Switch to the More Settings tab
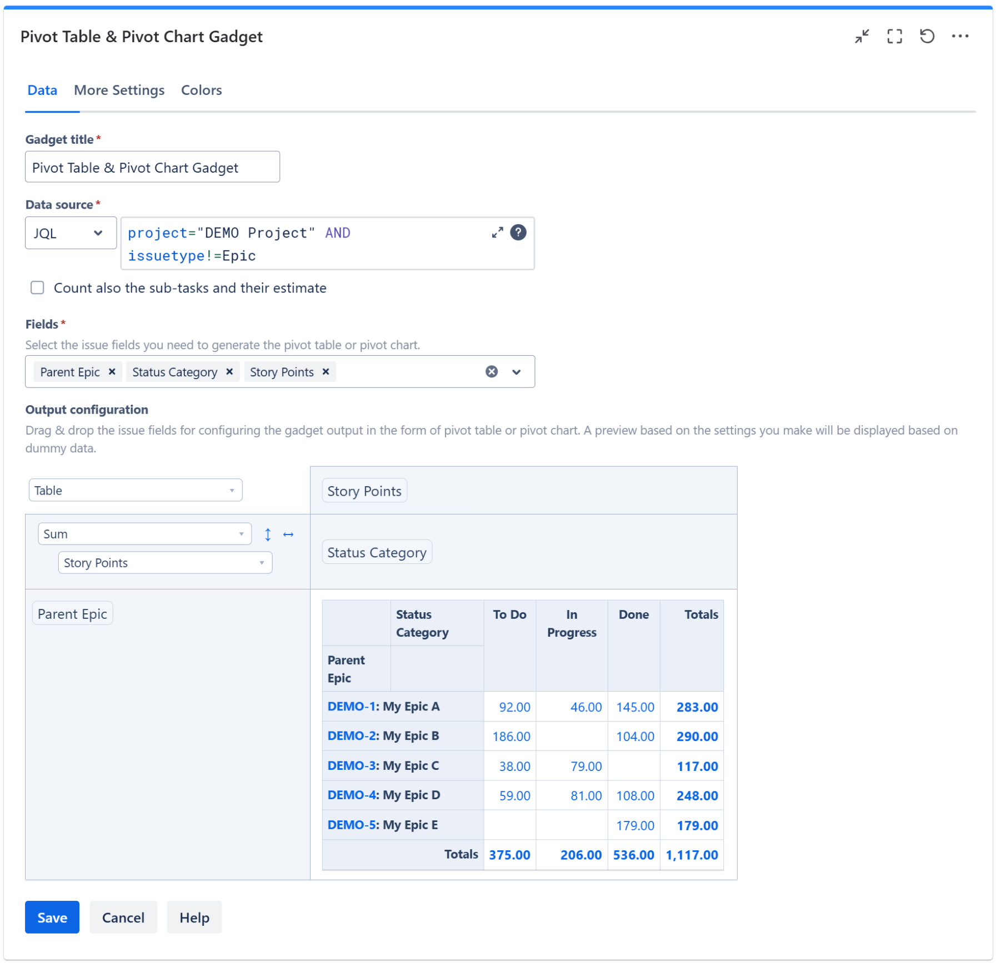This screenshot has width=996, height=963. [x=119, y=90]
